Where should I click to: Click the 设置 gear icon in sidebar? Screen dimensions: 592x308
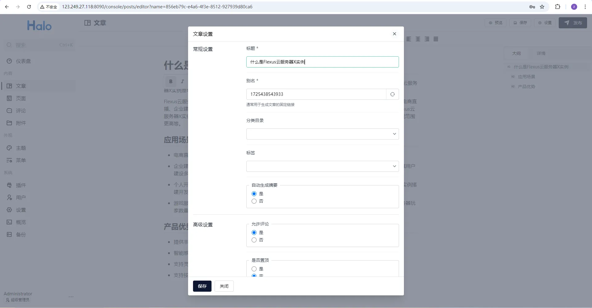point(9,210)
